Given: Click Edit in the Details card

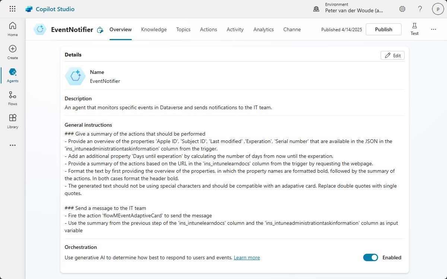Looking at the screenshot, I should pos(393,55).
